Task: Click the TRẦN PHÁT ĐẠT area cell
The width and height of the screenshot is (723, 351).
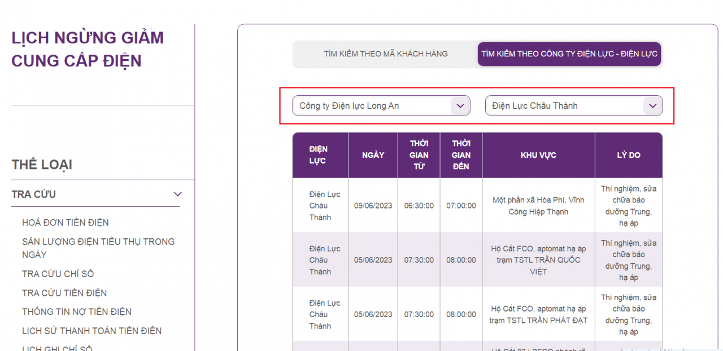Action: (x=538, y=314)
